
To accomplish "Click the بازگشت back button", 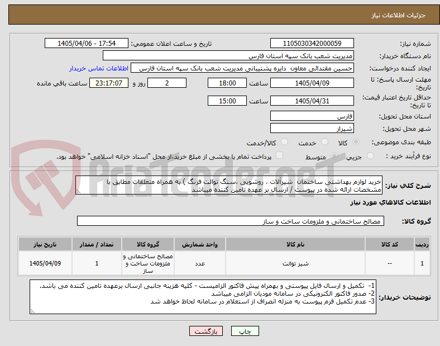I will [206, 331].
